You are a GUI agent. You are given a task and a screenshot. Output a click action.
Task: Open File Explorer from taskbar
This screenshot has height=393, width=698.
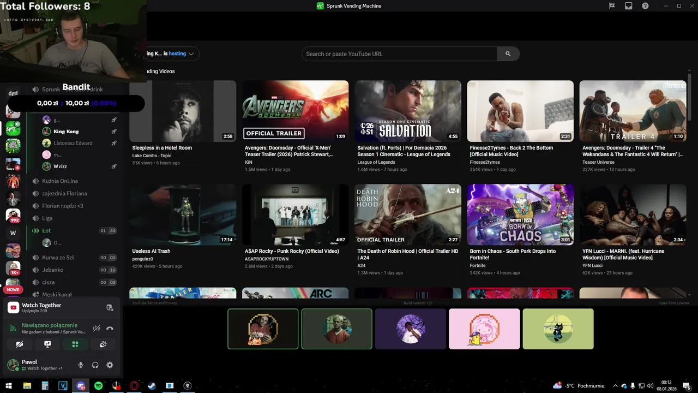click(27, 385)
